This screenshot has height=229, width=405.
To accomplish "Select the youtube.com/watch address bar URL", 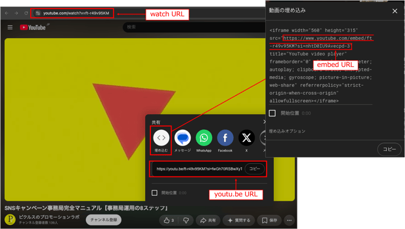I will 76,13.
